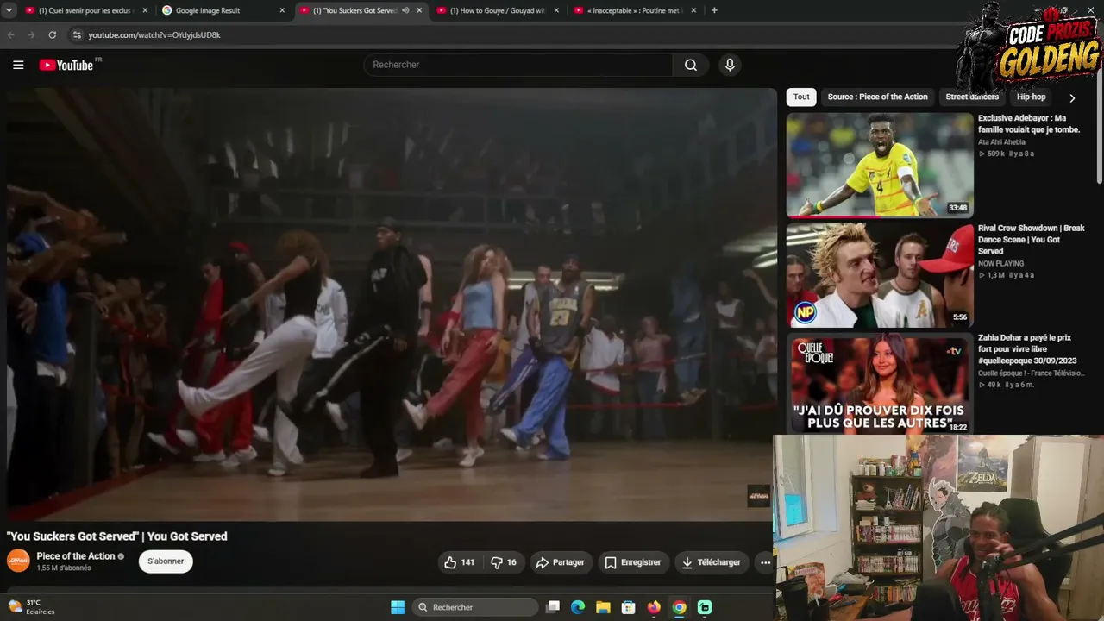Launch Microsoft Edge from the taskbar
Screen dimensions: 1104x621
[578, 607]
